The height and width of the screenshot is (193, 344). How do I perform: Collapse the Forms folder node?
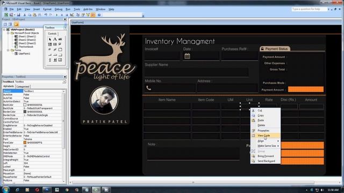click(8, 50)
